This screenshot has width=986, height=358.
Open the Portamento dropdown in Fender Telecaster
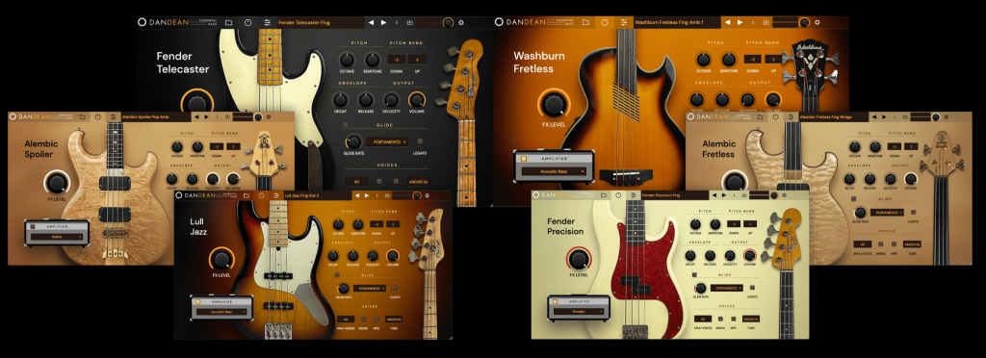click(x=387, y=141)
